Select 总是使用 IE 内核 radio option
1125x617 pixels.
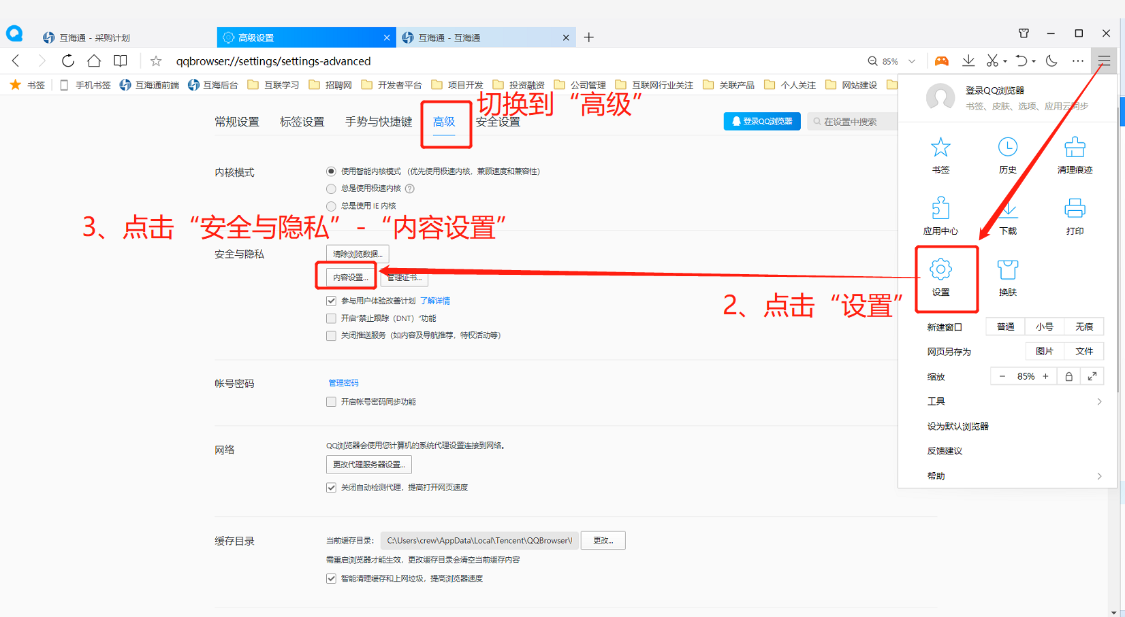click(x=331, y=205)
